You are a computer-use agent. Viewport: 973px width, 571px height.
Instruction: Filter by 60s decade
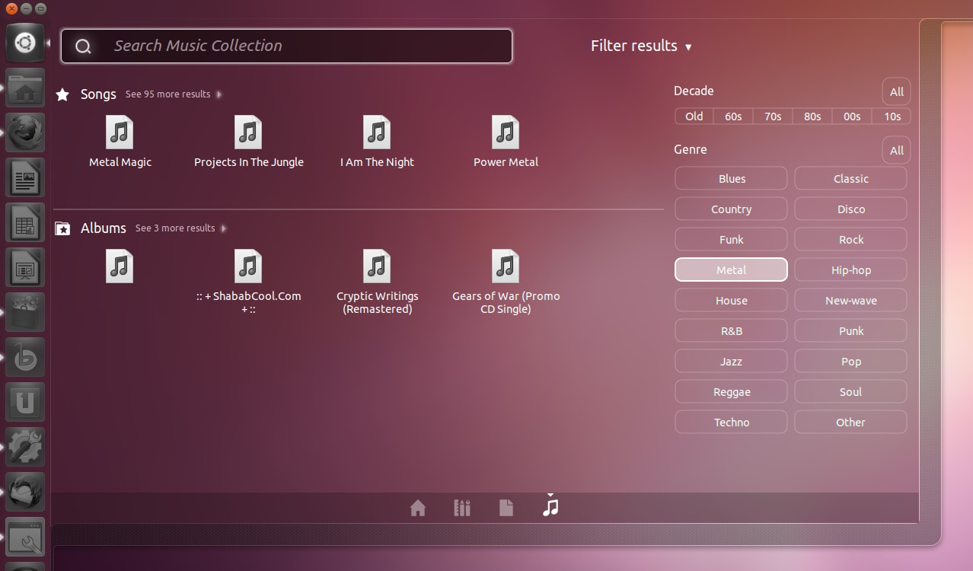click(733, 116)
